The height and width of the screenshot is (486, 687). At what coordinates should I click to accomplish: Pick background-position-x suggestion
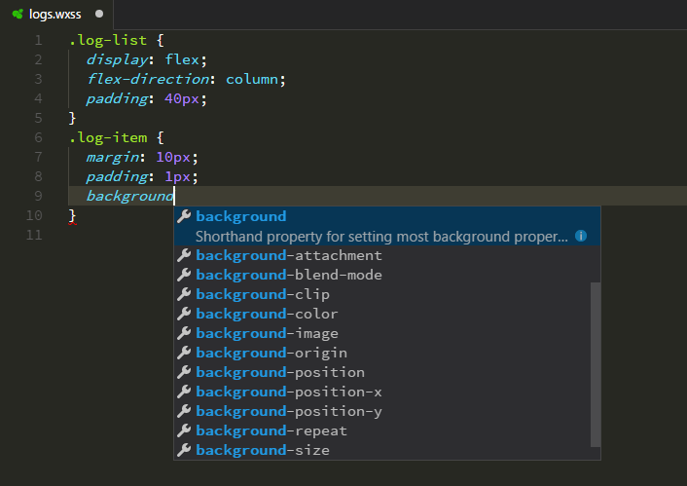(382, 392)
